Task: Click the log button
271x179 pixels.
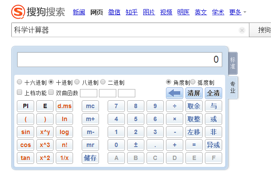Action: pyautogui.click(x=64, y=132)
